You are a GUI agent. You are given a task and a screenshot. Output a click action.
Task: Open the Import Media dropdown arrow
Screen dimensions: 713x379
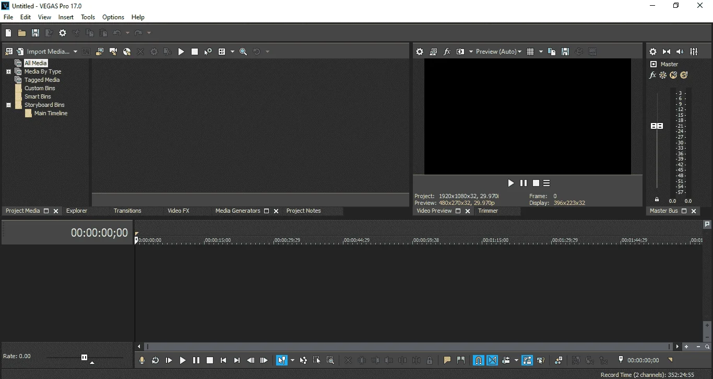75,52
